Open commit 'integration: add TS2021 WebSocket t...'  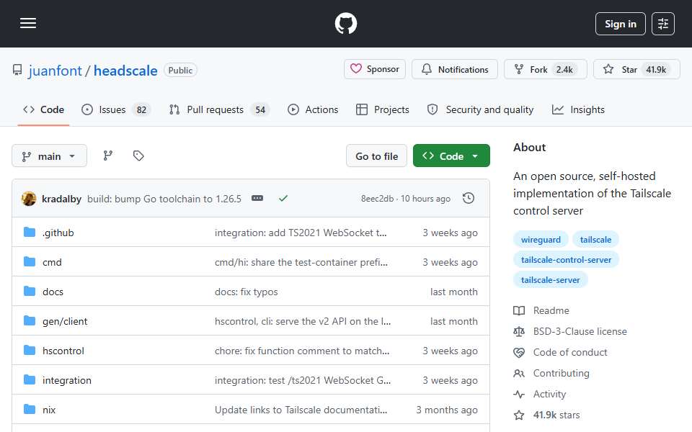point(301,233)
